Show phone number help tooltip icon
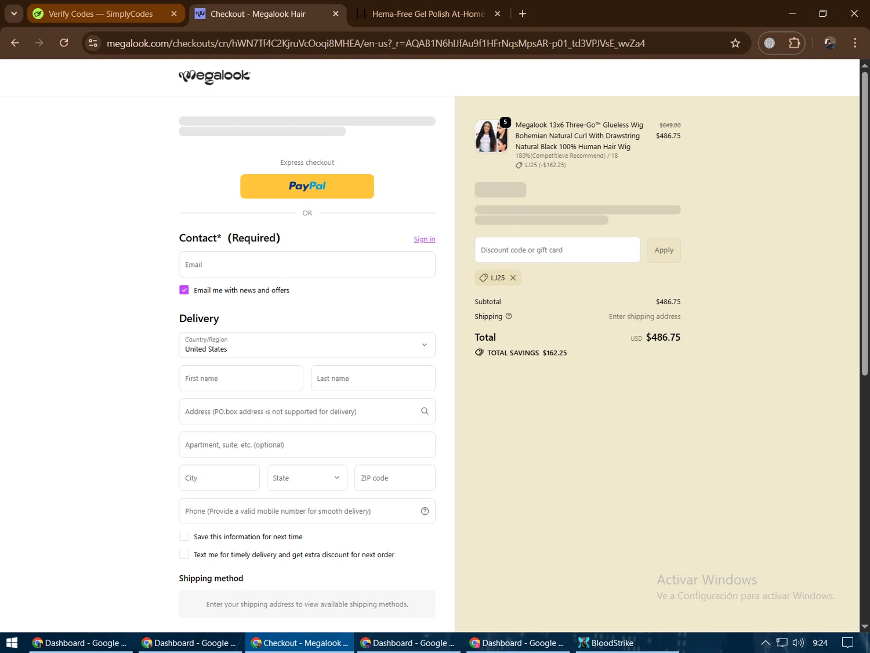 [x=425, y=511]
